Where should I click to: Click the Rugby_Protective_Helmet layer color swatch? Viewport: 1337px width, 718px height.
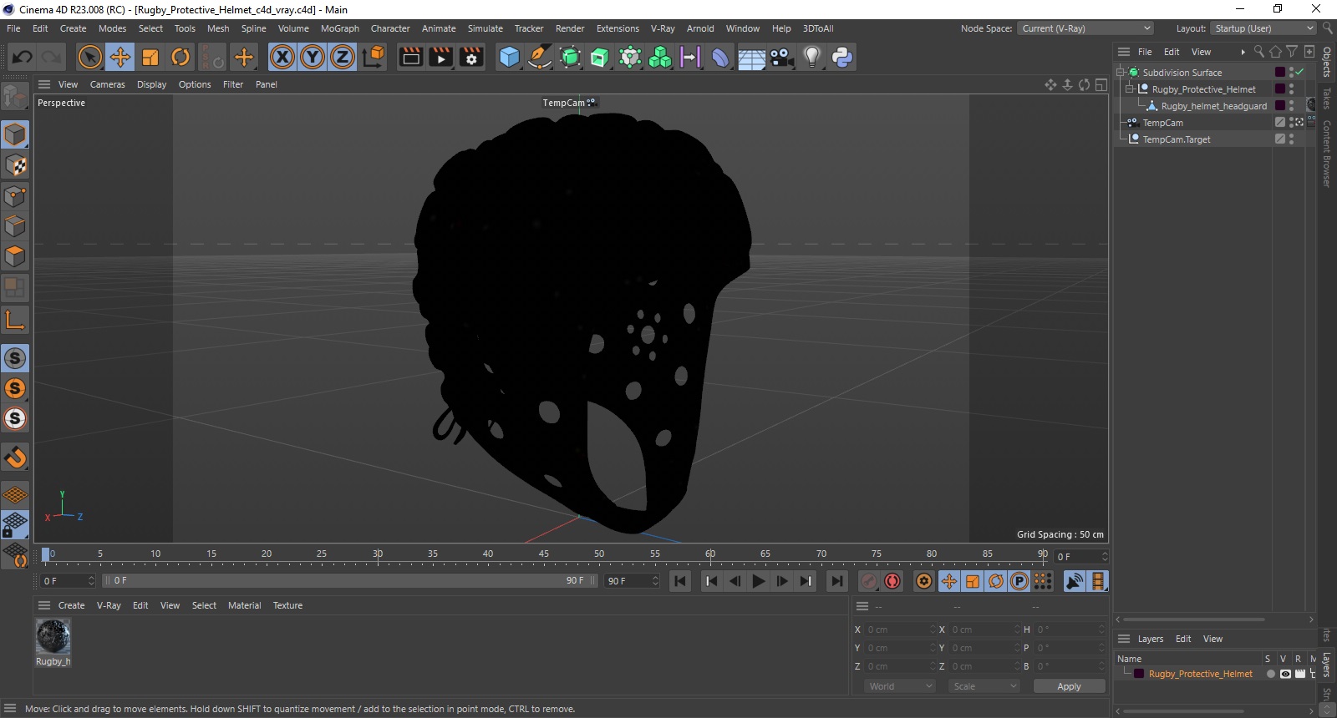click(x=1138, y=674)
